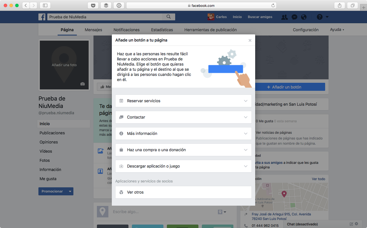Open notifications globe icon
Screen dimensions: 367x228
click(x=304, y=17)
